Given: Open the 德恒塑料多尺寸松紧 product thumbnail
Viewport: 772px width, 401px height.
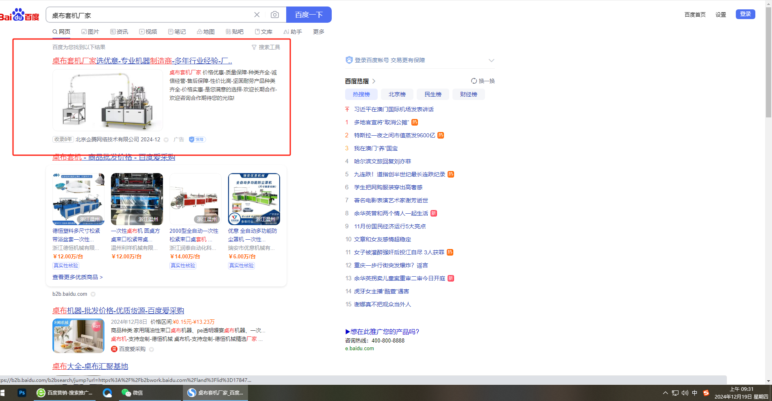Looking at the screenshot, I should pos(78,199).
